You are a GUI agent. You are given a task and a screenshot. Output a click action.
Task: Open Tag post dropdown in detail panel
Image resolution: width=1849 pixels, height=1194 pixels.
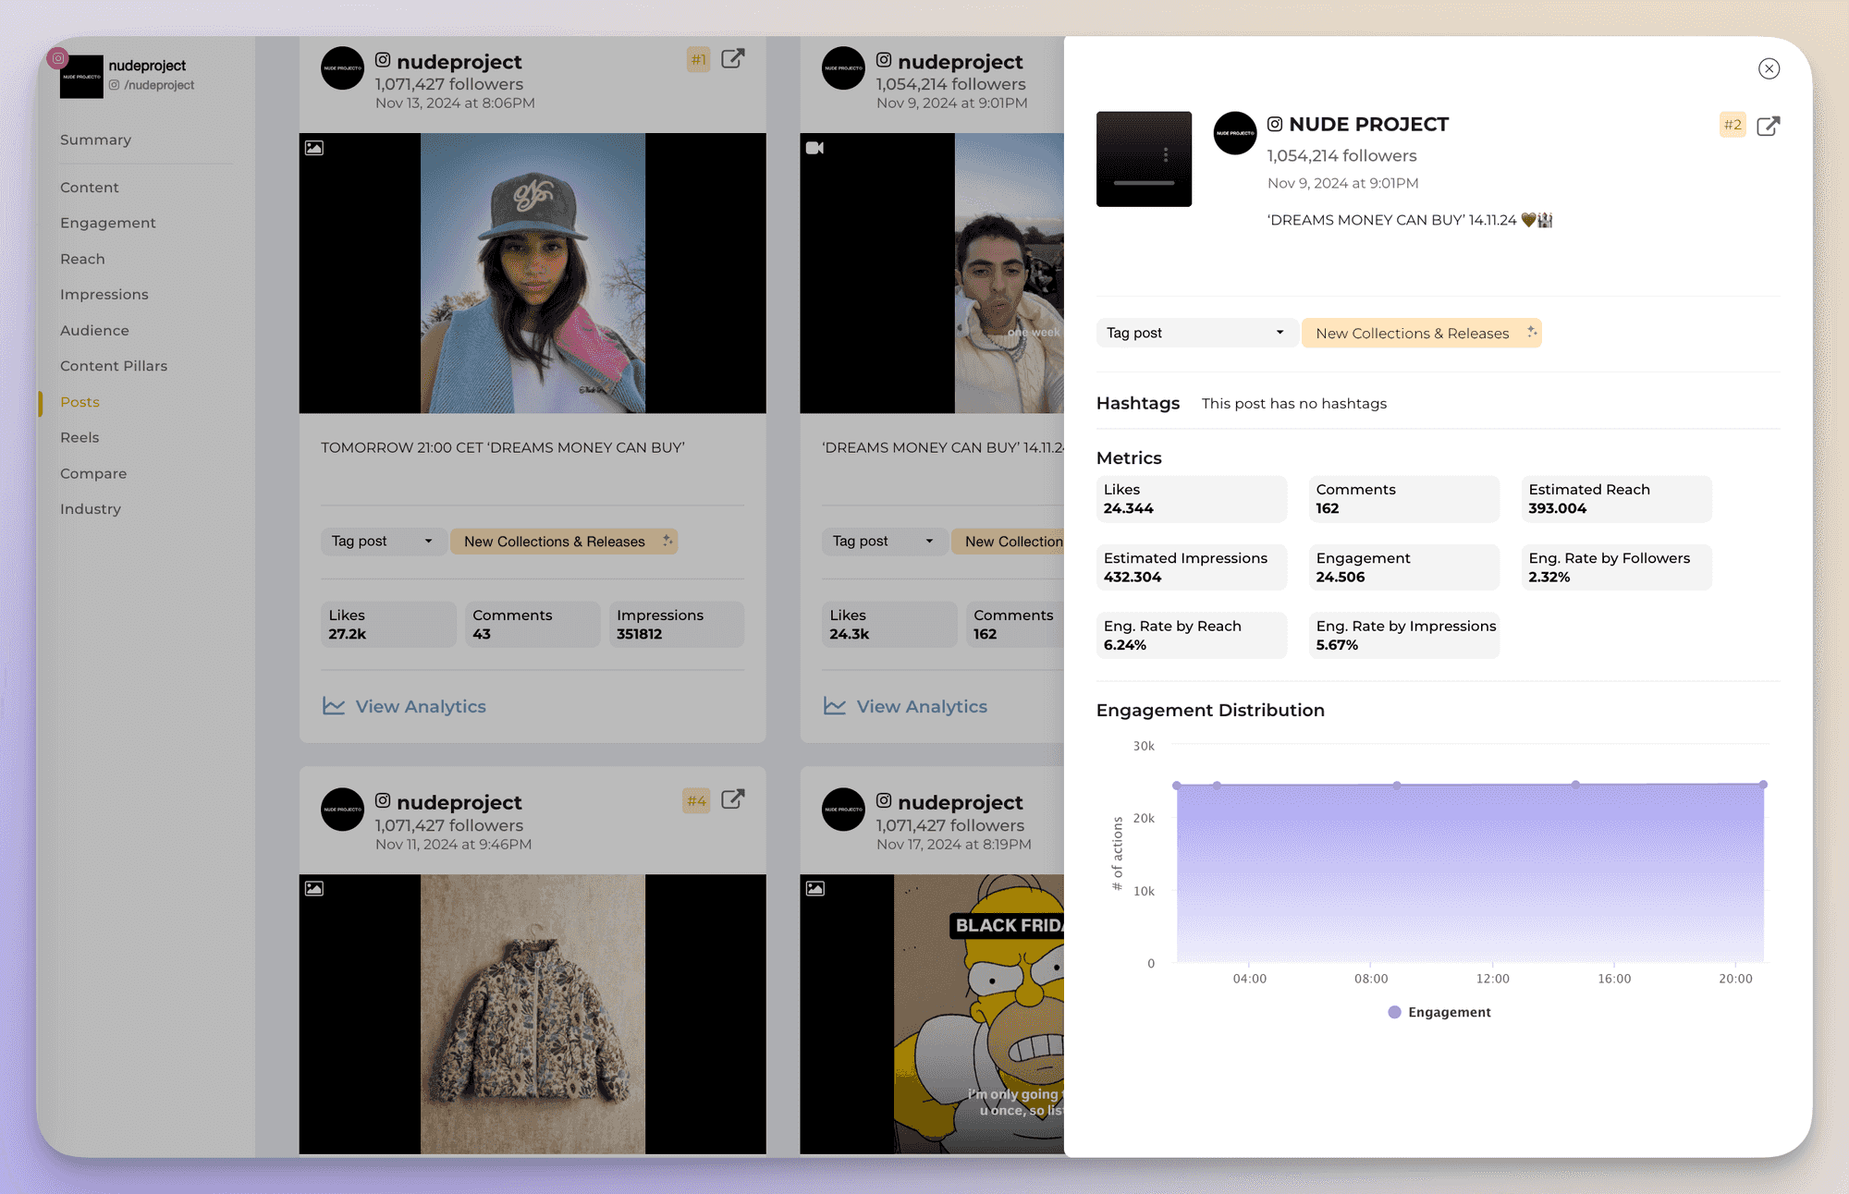tap(1195, 333)
